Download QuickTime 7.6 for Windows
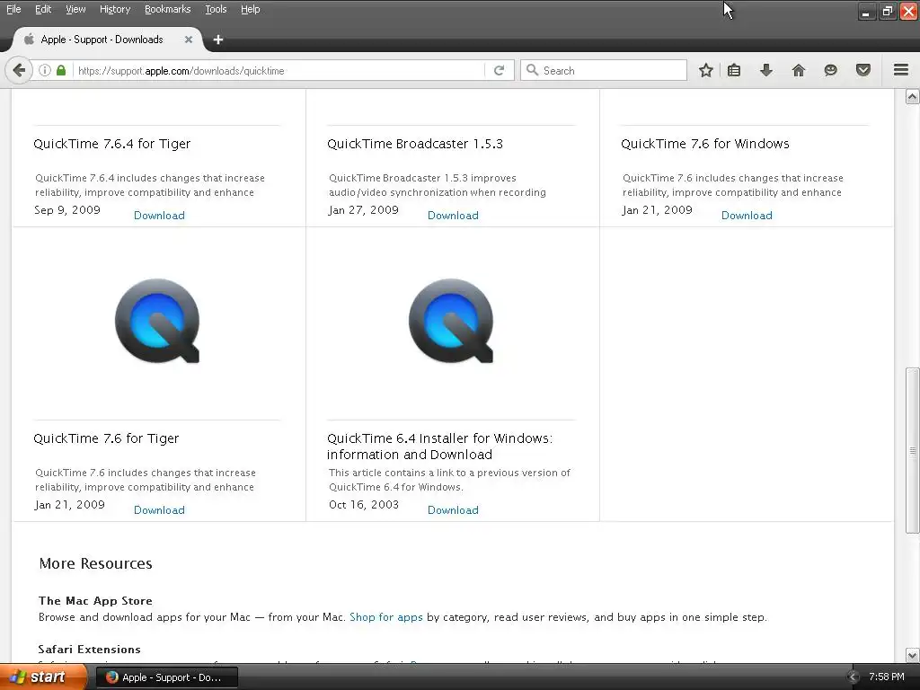Viewport: 920px width, 690px height. tap(747, 216)
